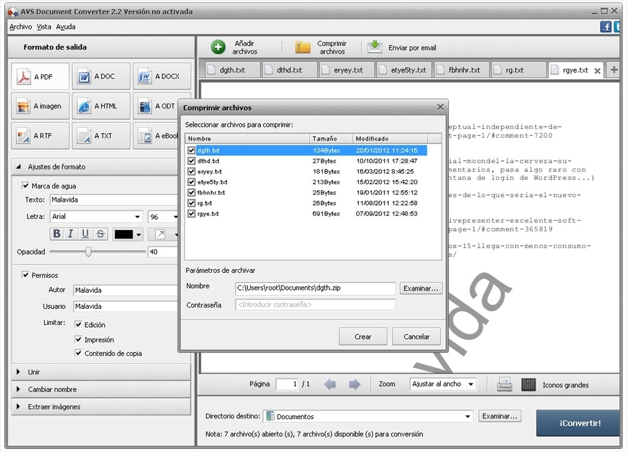This screenshot has width=627, height=452.
Task: Switch to the eryey.txt tab
Action: 347,70
